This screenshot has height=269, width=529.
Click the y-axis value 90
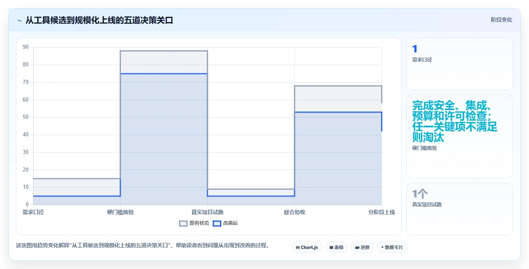click(x=26, y=47)
